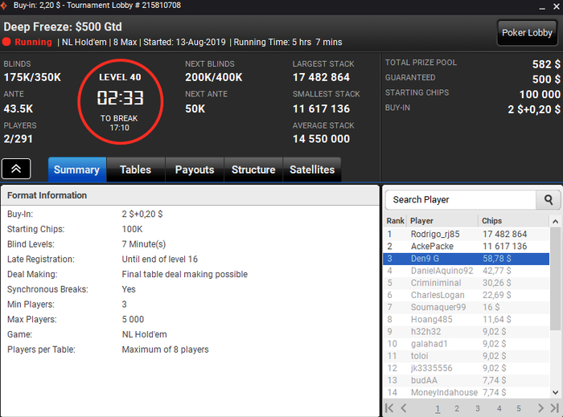The height and width of the screenshot is (417, 563).
Task: Open the Tables tab
Action: click(x=135, y=170)
